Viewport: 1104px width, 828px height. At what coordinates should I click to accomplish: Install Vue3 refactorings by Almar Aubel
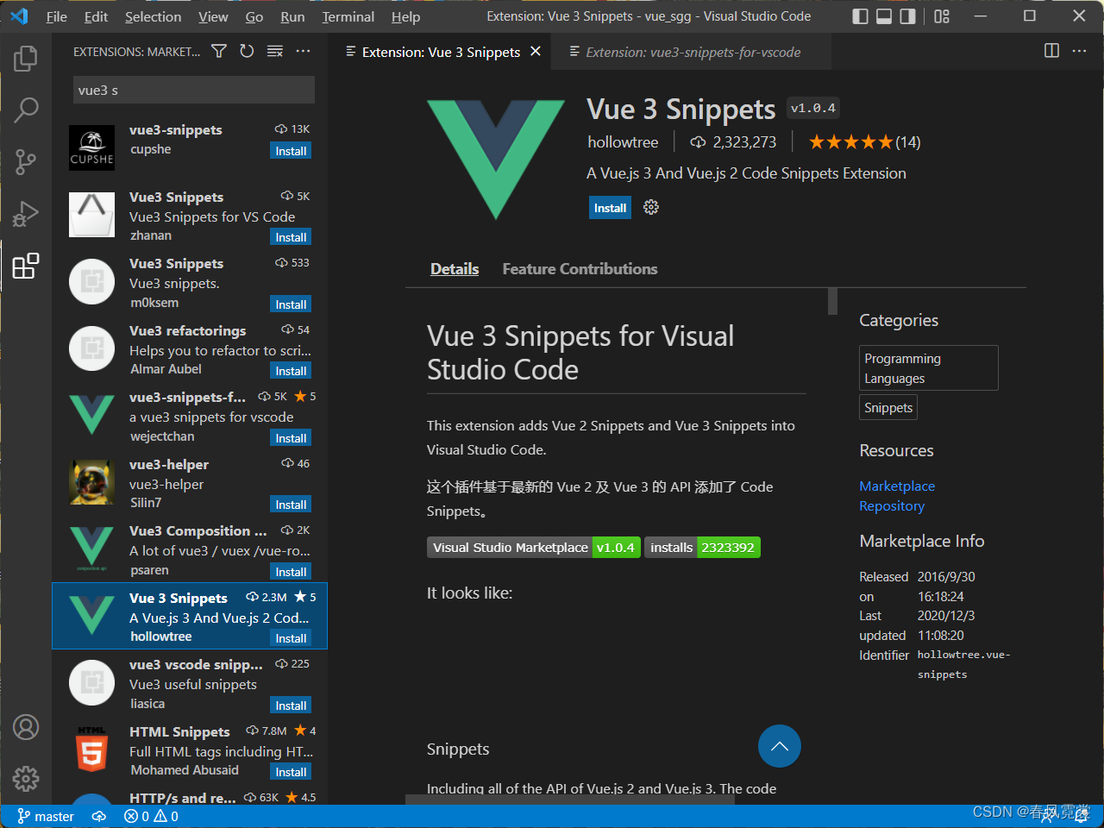291,371
